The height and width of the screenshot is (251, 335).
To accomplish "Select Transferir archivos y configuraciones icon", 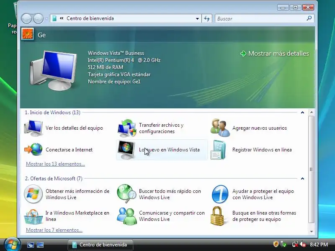I will [x=127, y=128].
